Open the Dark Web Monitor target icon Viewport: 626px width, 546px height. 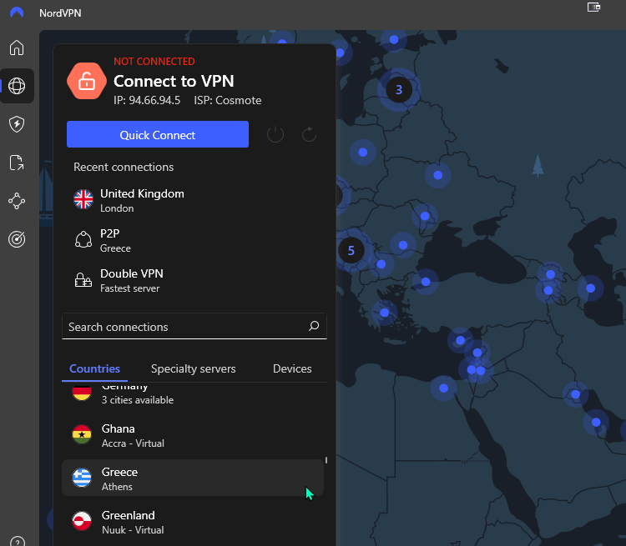point(17,239)
